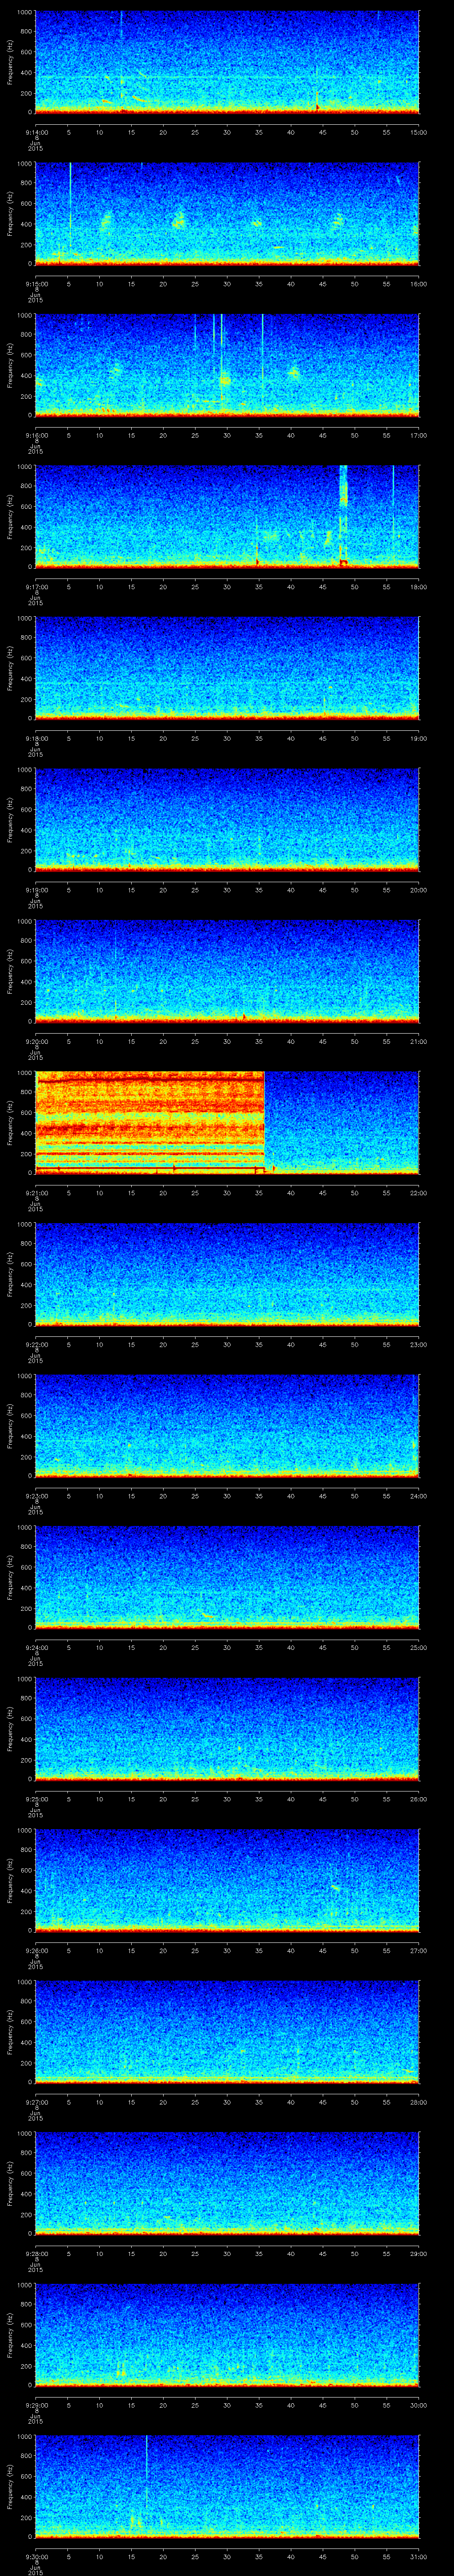Click the 17:00 end time label
The width and height of the screenshot is (454, 2576).
(418, 435)
